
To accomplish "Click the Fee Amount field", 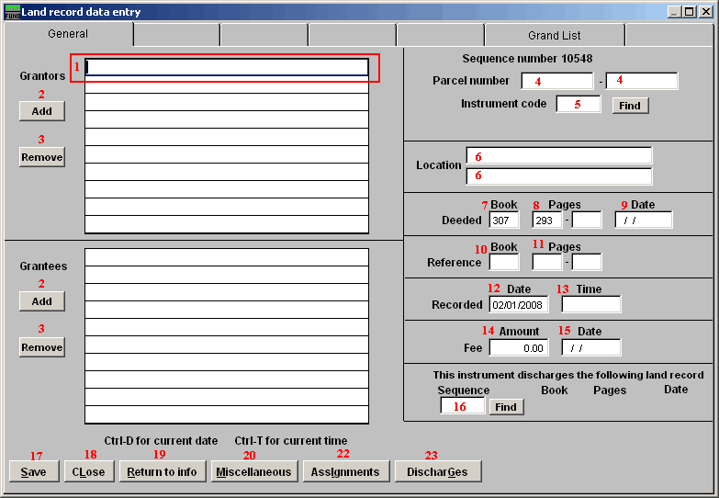I will click(x=518, y=348).
